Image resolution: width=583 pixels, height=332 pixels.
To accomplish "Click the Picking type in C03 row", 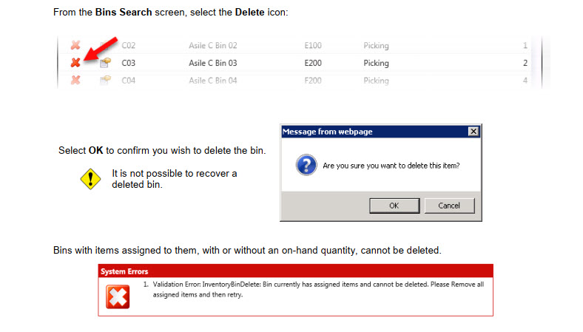I will tap(376, 63).
